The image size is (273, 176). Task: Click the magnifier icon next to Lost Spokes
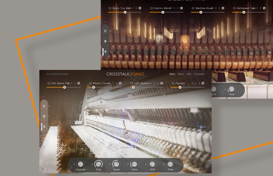150,83
